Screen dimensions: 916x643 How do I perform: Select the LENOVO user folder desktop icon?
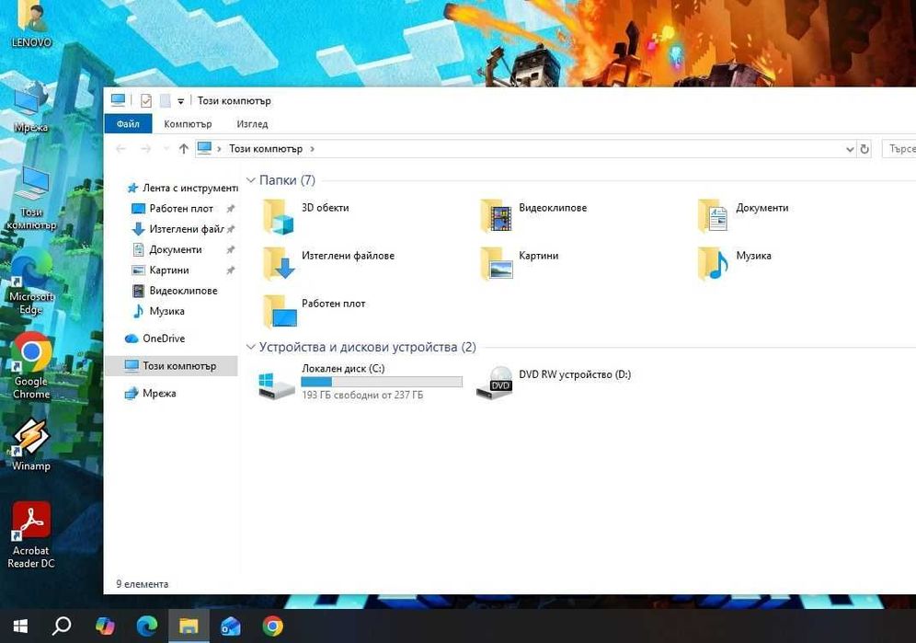(x=31, y=25)
